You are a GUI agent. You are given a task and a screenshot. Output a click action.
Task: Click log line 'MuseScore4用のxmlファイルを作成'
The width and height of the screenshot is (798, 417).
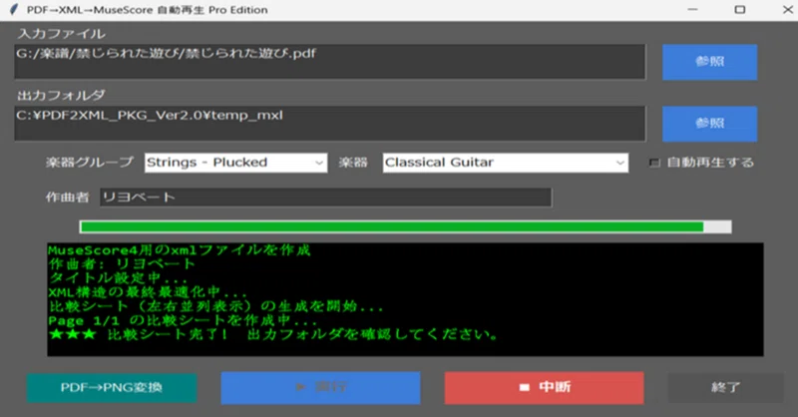pyautogui.click(x=180, y=250)
